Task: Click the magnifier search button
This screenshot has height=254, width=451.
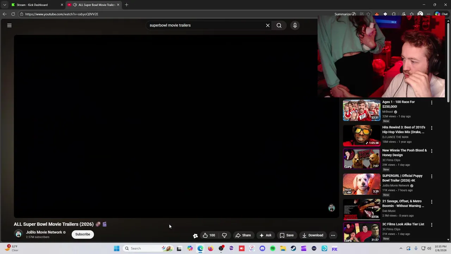Action: click(279, 25)
